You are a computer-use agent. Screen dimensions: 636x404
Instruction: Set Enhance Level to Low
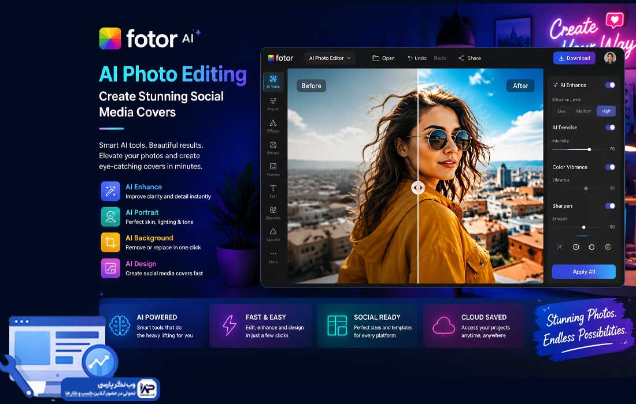click(561, 111)
